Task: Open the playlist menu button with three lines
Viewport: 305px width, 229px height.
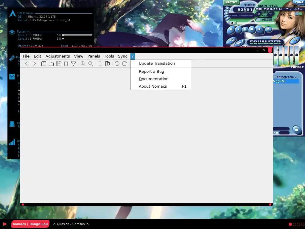Action: click(x=296, y=129)
